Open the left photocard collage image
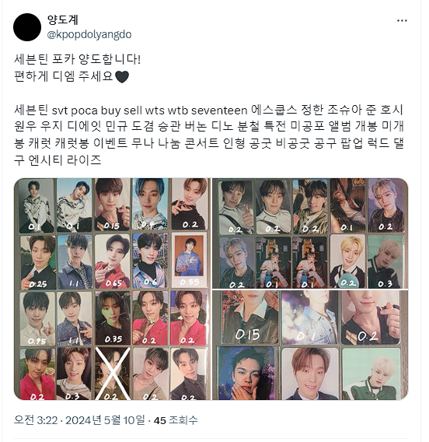Image resolution: width=429 pixels, height=442 pixels. point(112,289)
